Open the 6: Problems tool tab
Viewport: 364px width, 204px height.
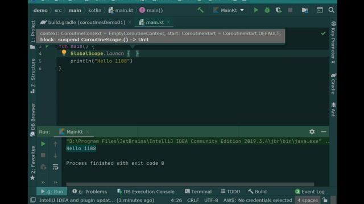click(90, 192)
